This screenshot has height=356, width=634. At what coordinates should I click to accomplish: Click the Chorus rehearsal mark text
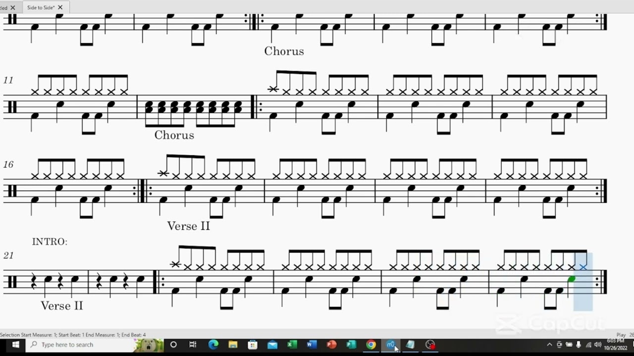284,51
